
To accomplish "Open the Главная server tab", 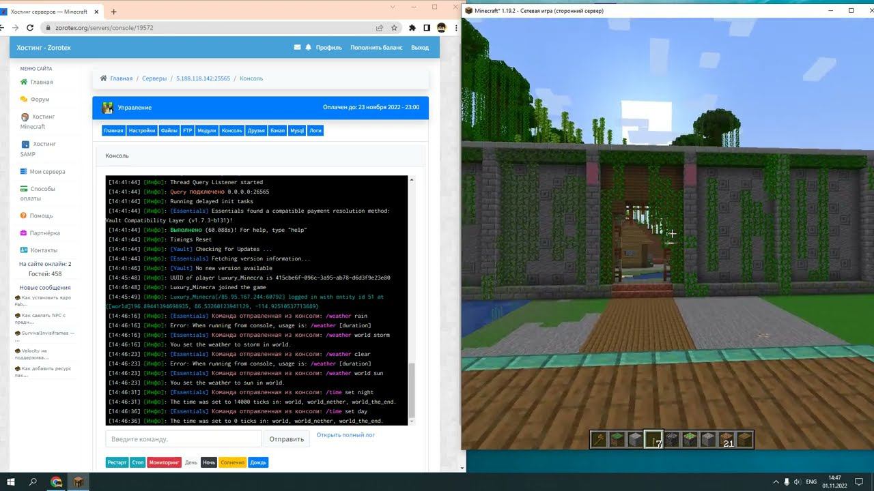I will click(113, 130).
